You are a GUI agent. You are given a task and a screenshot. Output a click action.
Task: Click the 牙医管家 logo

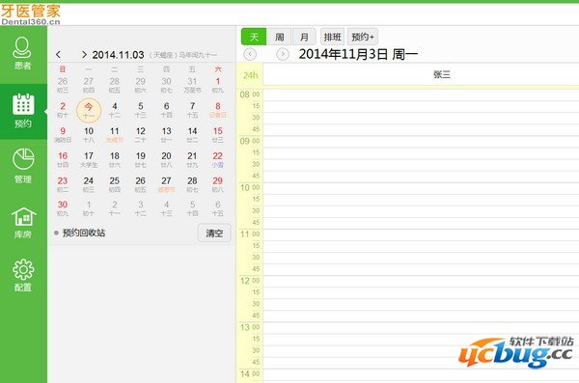(30, 14)
